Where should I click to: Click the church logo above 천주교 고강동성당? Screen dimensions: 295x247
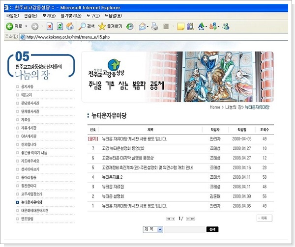pos(114,64)
